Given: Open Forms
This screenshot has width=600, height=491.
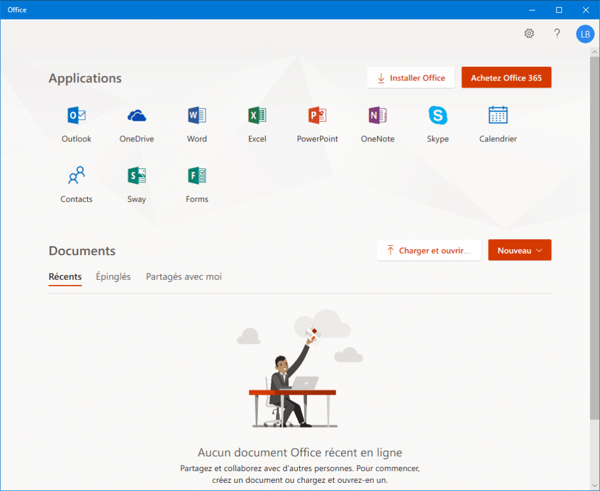Looking at the screenshot, I should (x=197, y=185).
